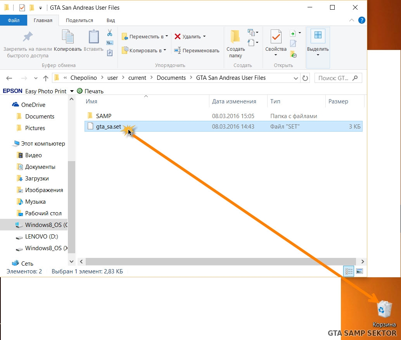Click the Rename (Переименовать) button
Viewport: 401px width, 340px height.
pos(196,50)
